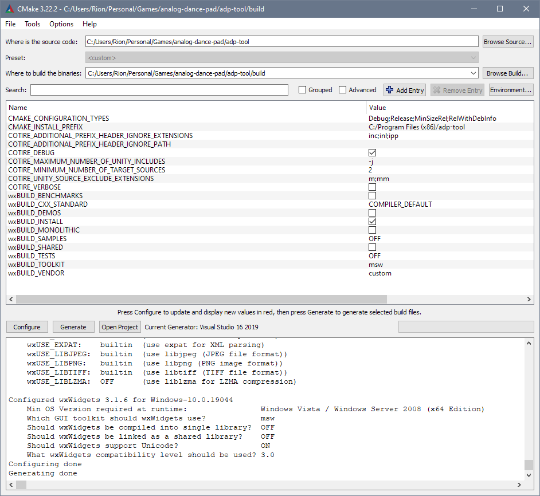Click the variables list scroll right arrow
540x496 pixels.
pos(530,299)
